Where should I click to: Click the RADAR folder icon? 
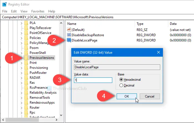tap(26, 78)
